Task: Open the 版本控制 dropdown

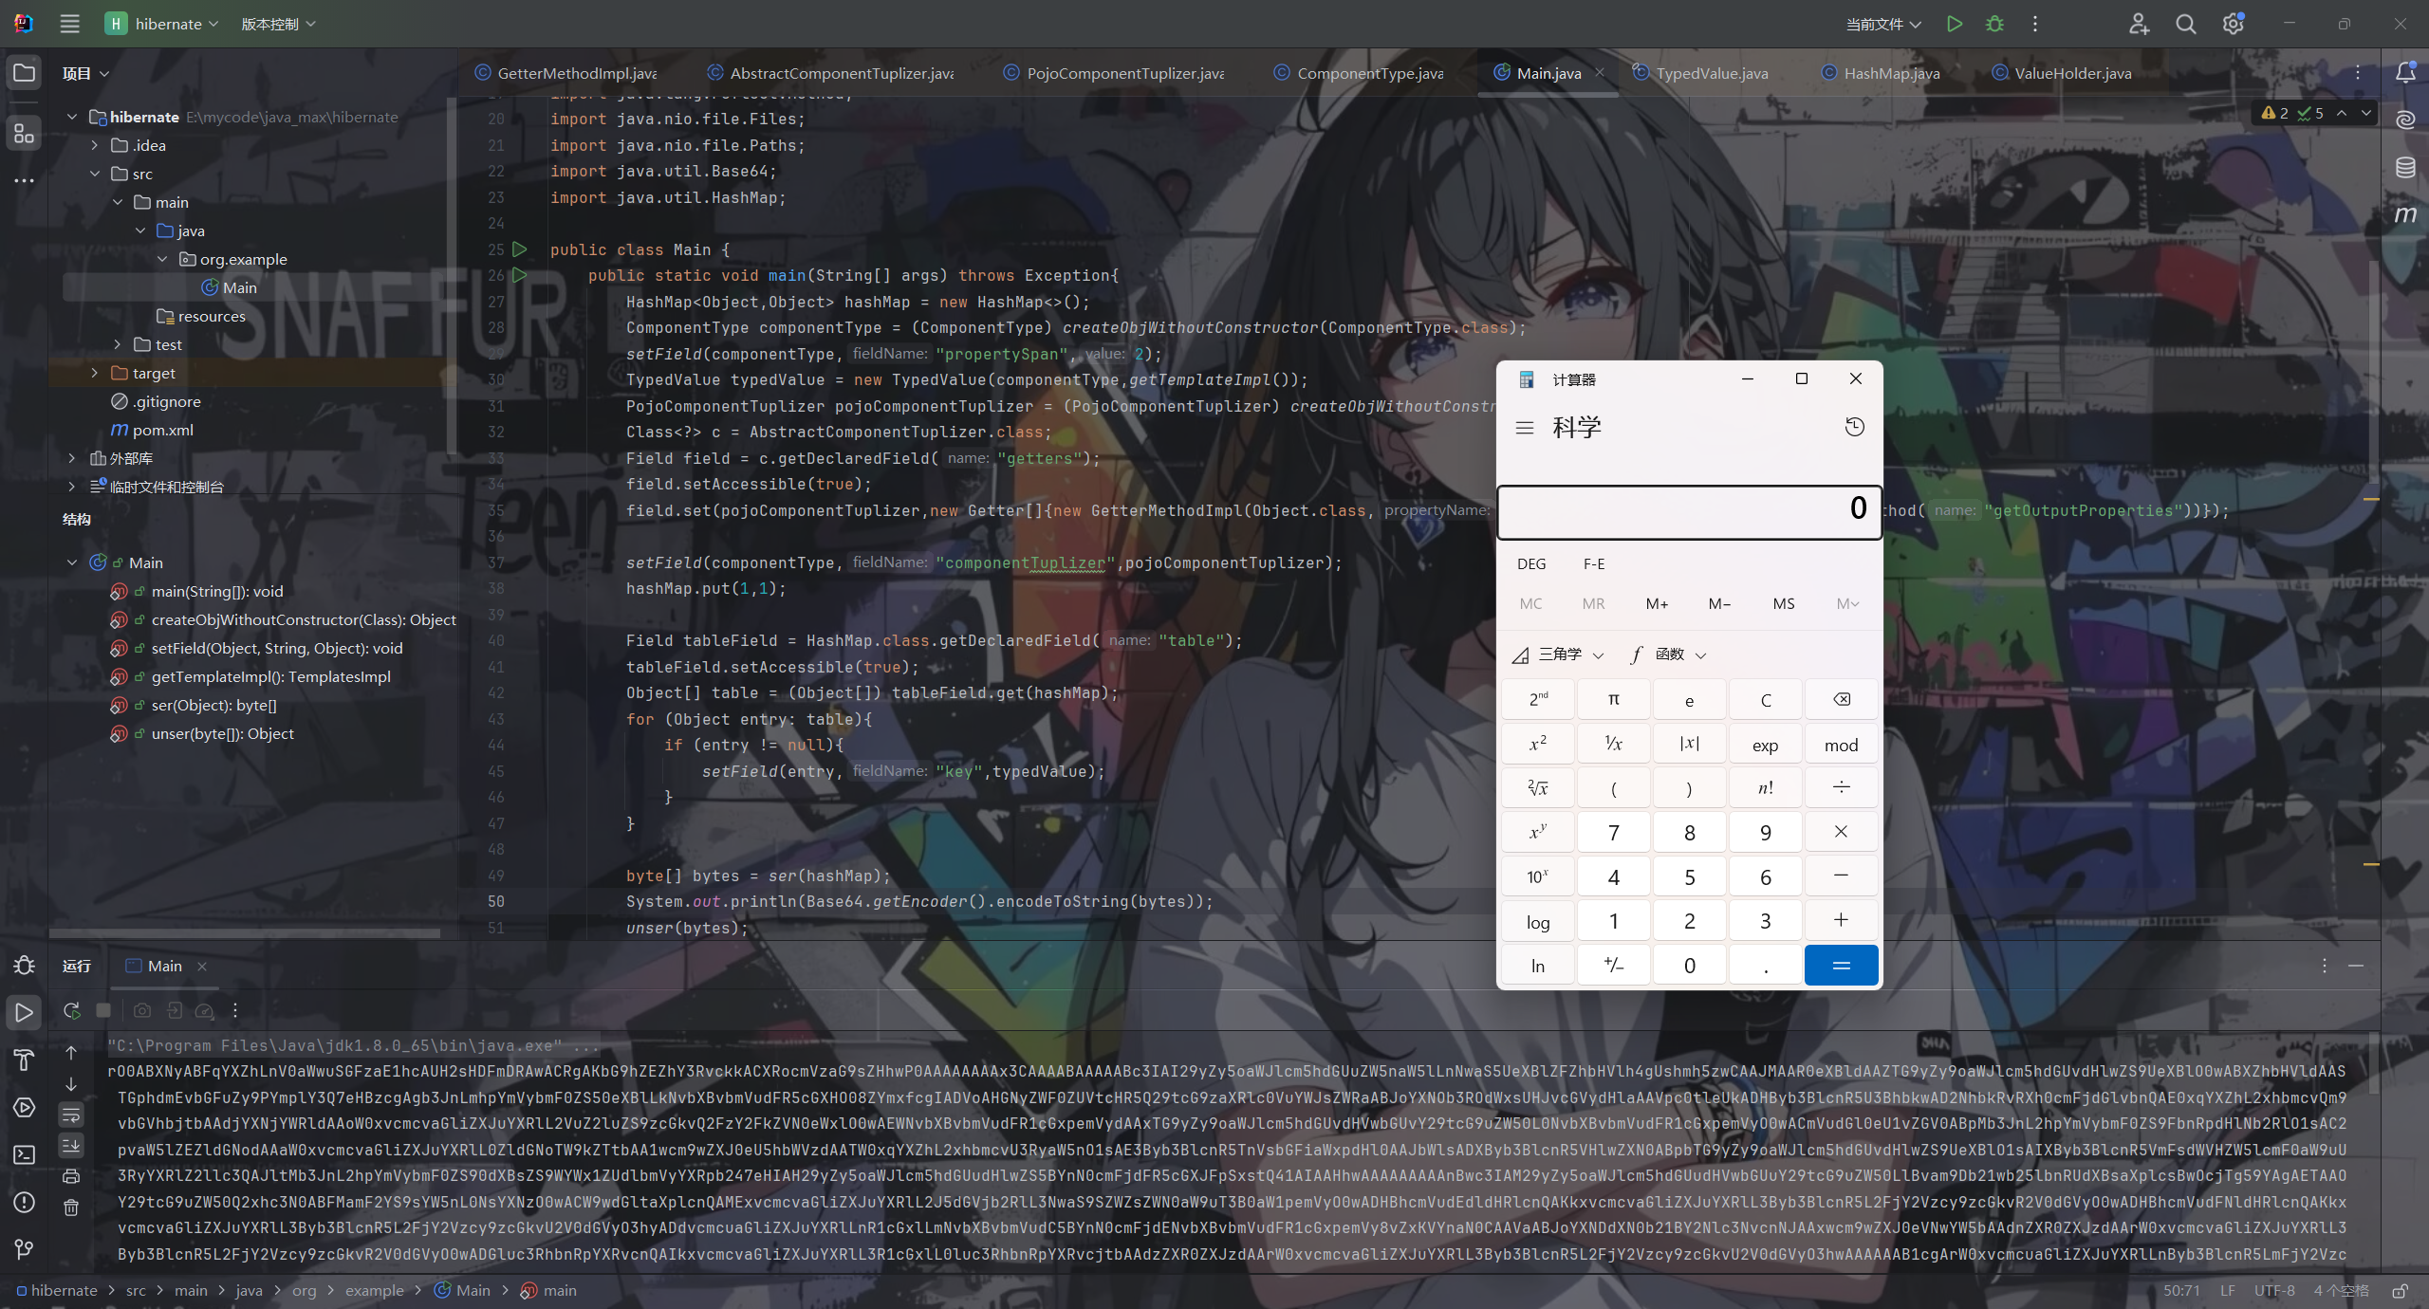Action: 278,24
